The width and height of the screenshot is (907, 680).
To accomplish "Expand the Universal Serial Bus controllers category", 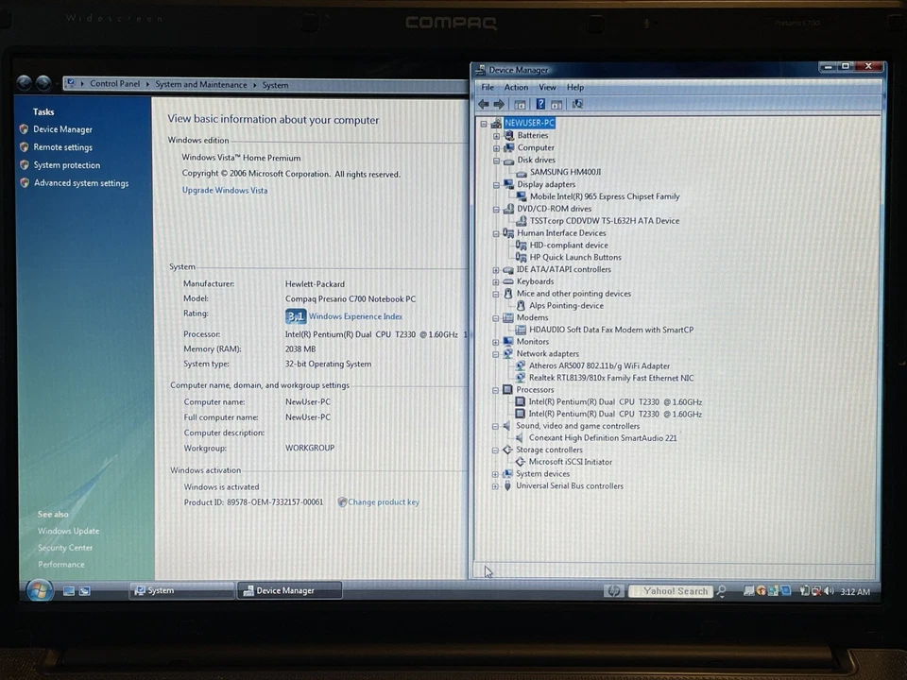I will point(495,486).
